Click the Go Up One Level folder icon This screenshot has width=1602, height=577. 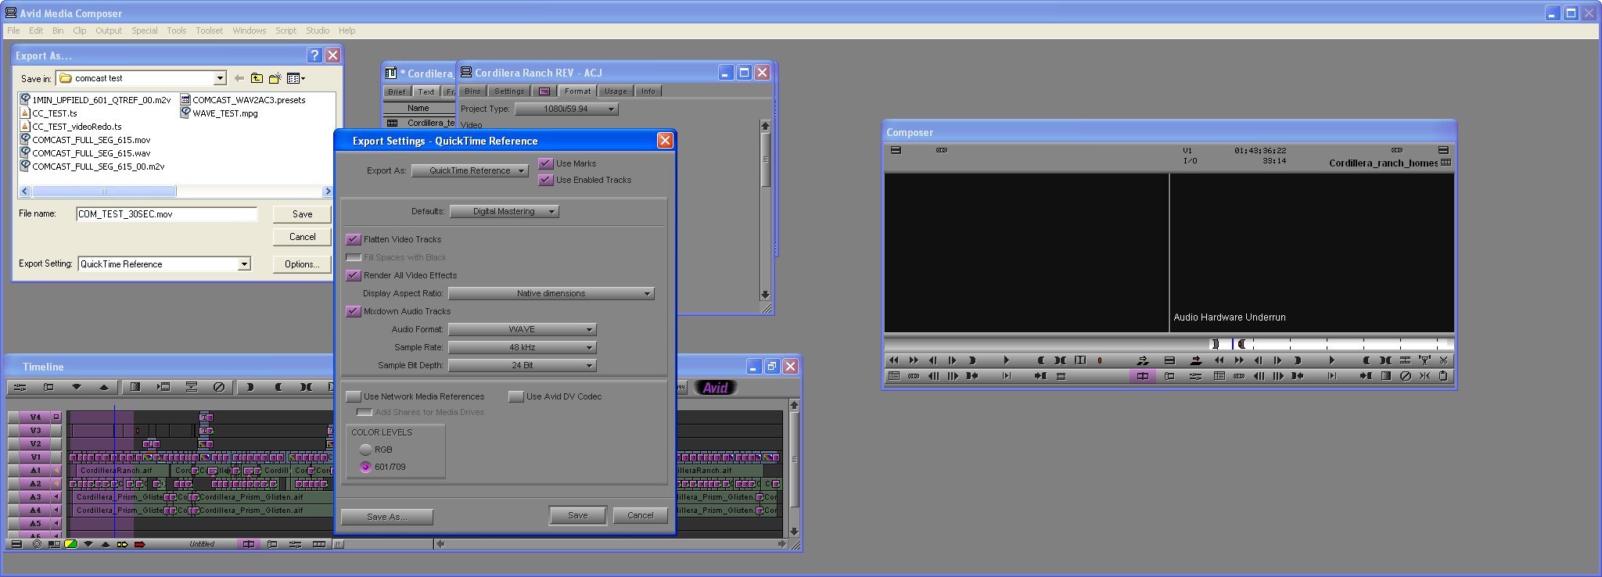click(x=257, y=78)
